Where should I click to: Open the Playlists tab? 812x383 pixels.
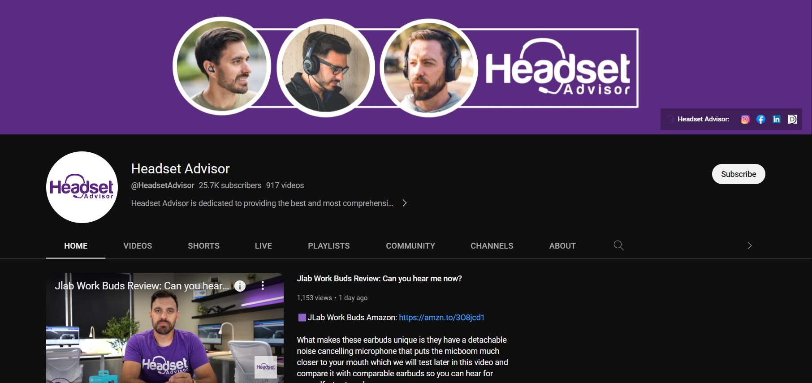tap(328, 246)
